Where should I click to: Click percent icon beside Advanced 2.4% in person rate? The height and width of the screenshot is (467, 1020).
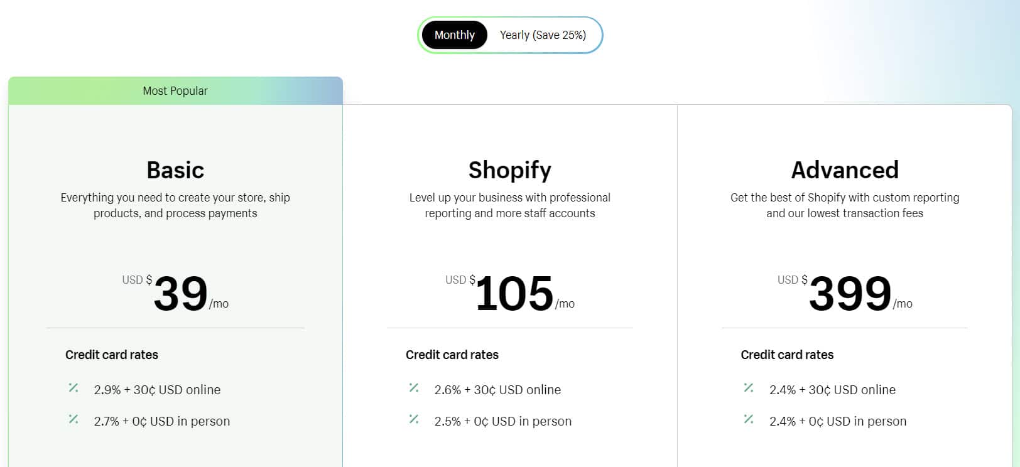749,419
